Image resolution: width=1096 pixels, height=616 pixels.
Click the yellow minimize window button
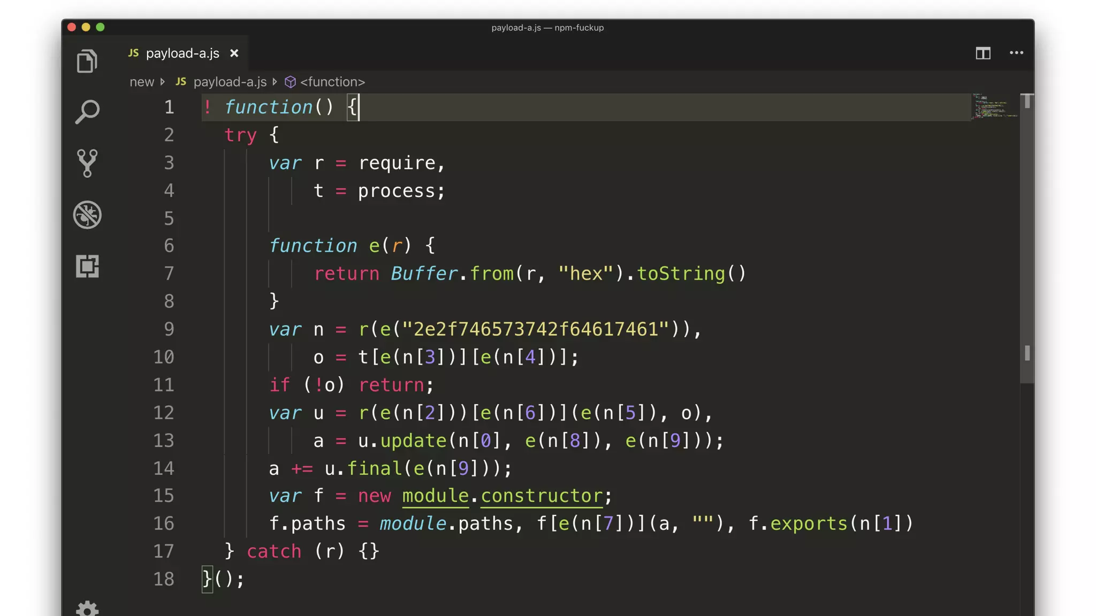[x=86, y=27]
